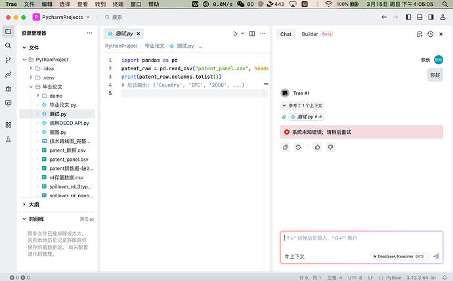Click 毕业论文 in breadcrumb

click(x=154, y=46)
